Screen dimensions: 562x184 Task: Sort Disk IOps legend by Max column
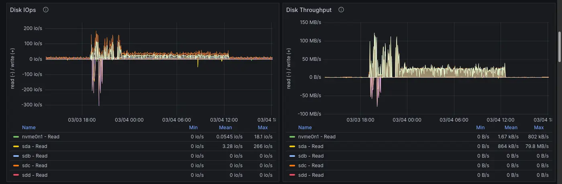click(263, 128)
